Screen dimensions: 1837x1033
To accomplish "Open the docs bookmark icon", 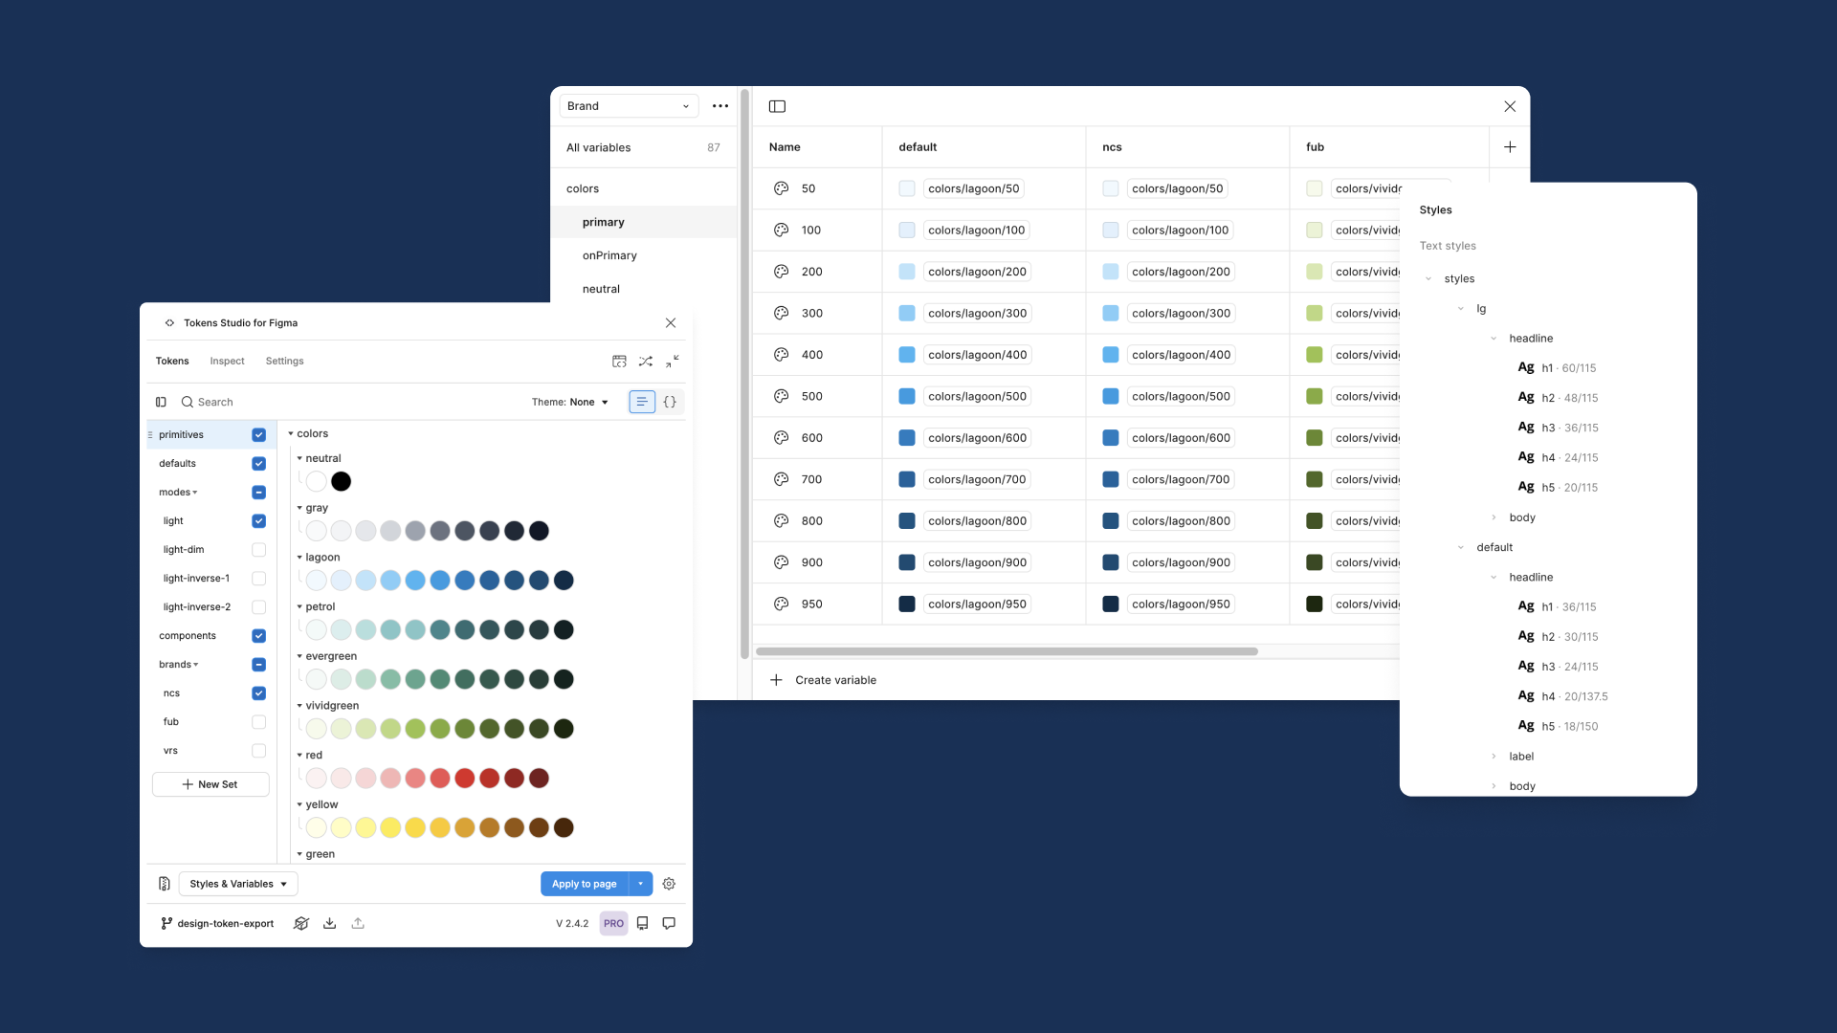I will coord(643,924).
